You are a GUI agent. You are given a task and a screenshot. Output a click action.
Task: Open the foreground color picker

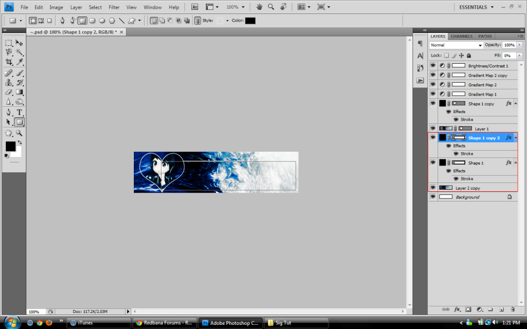pyautogui.click(x=10, y=147)
